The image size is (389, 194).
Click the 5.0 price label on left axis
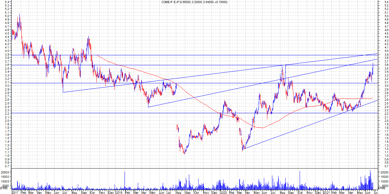click(7, 16)
